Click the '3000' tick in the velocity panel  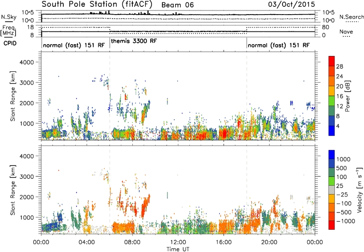[26, 176]
